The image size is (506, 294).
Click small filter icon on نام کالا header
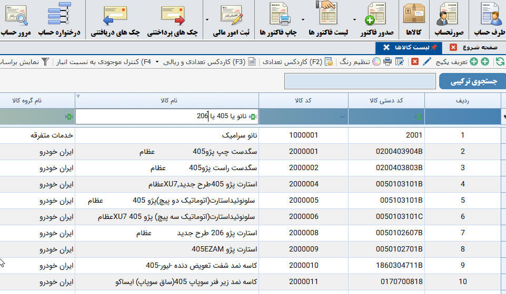point(78,96)
